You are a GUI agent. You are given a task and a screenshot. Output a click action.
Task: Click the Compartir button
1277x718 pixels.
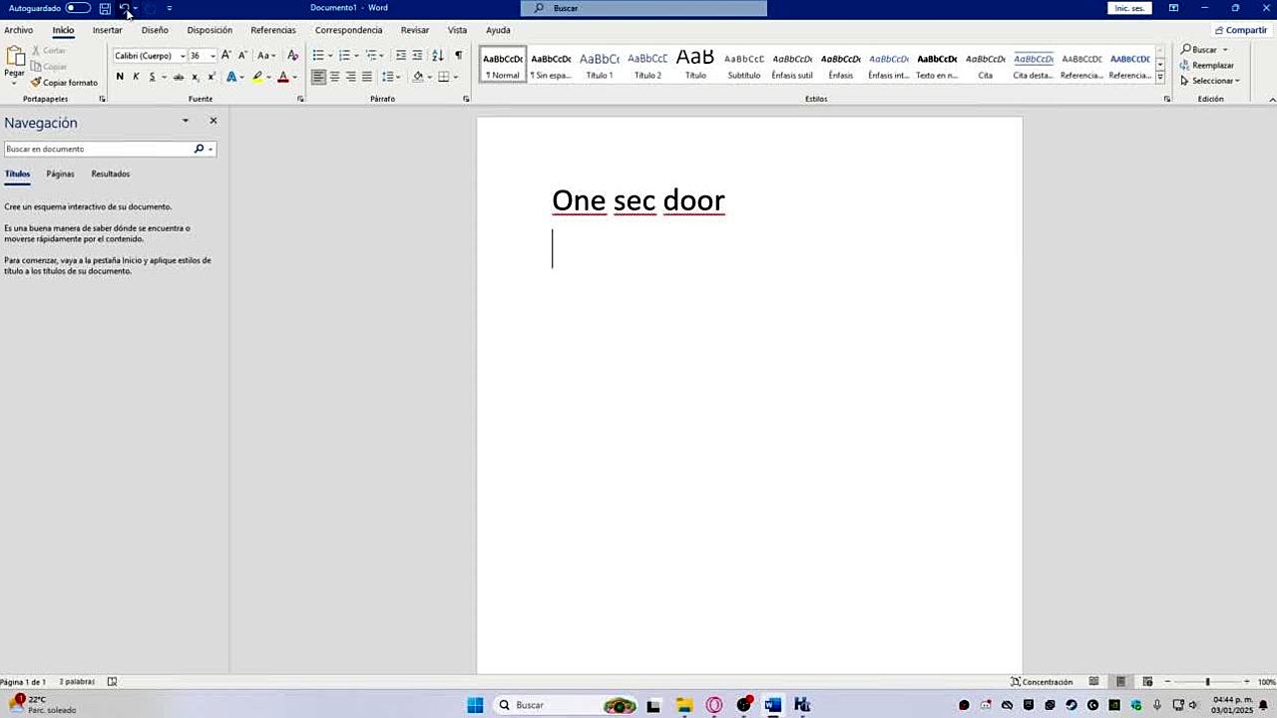[x=1241, y=30]
